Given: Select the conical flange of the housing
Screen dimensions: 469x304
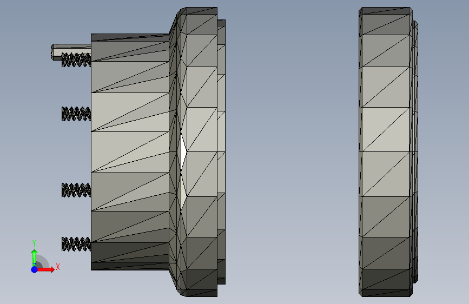Looking at the screenshot, I should (x=177, y=152).
